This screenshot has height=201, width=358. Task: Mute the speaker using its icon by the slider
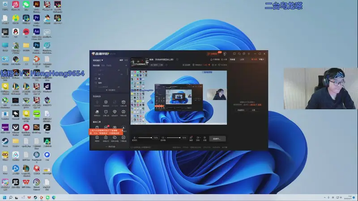[163, 138]
